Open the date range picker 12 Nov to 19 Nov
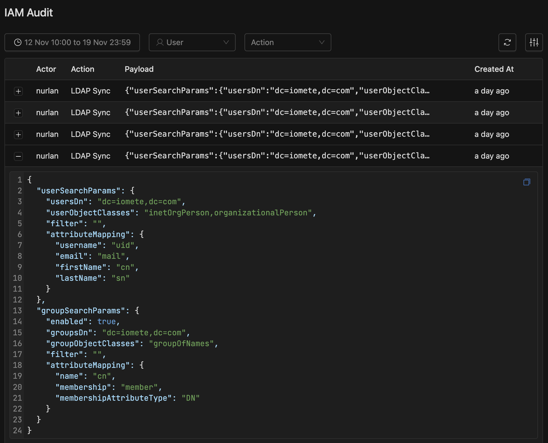This screenshot has width=548, height=443. coord(72,42)
